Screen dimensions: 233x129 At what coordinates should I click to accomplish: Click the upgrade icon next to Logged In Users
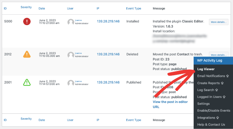point(224,97)
